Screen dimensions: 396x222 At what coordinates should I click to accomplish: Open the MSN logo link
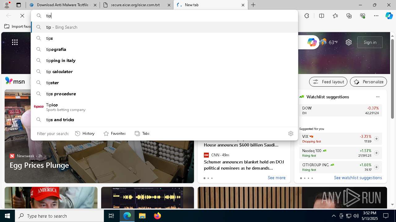click(15, 81)
